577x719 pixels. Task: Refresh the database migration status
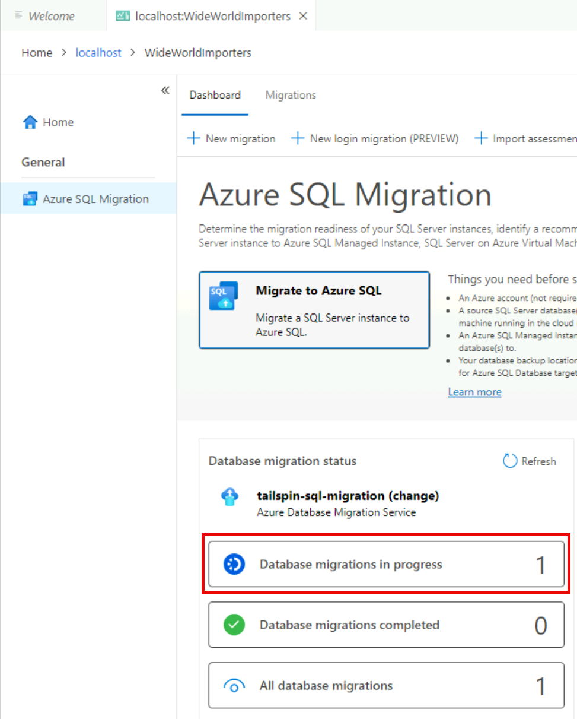(x=530, y=461)
